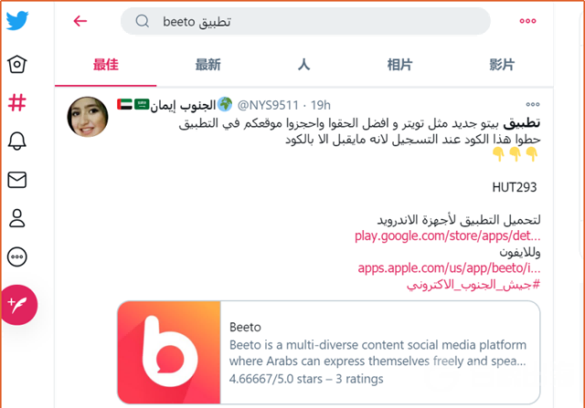585x408 pixels.
Task: Open the Notifications bell icon
Action: pos(17,141)
